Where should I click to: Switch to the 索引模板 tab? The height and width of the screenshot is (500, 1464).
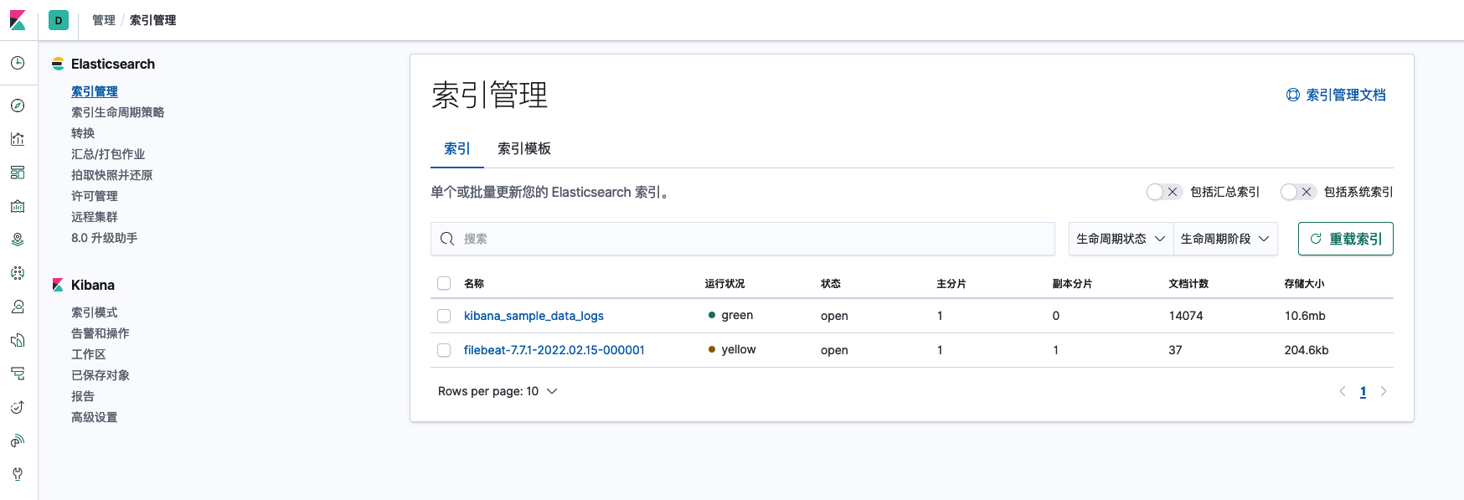click(x=524, y=148)
